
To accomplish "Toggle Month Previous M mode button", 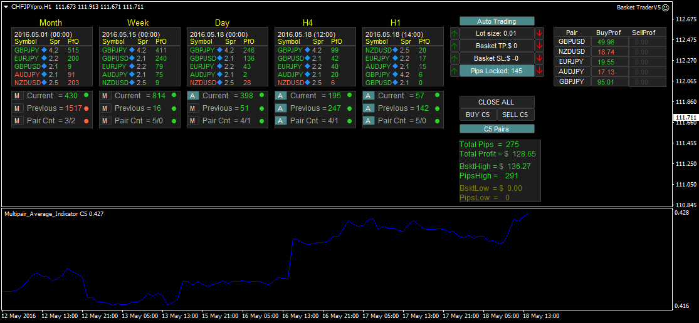I will point(17,108).
